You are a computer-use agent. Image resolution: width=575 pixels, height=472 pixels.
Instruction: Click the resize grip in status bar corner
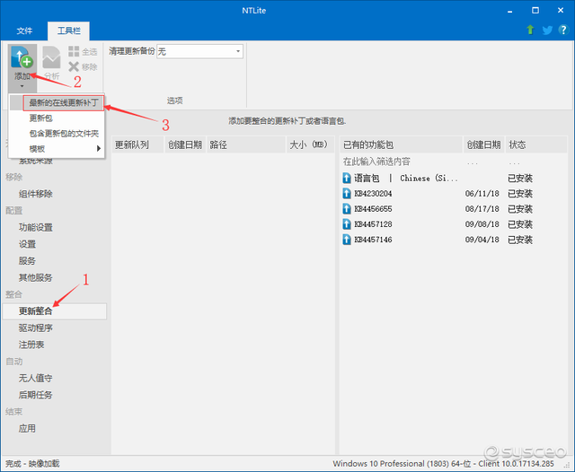(567, 464)
